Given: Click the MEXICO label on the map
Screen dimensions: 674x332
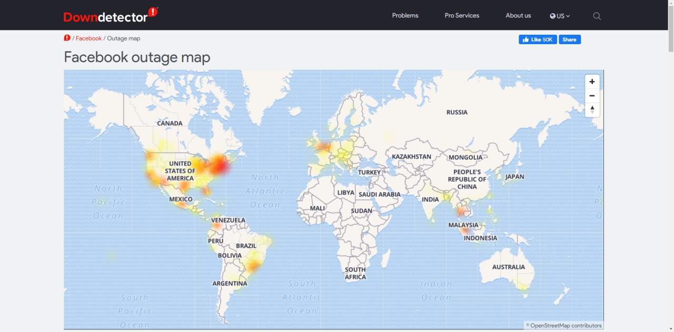Looking at the screenshot, I should point(181,199).
